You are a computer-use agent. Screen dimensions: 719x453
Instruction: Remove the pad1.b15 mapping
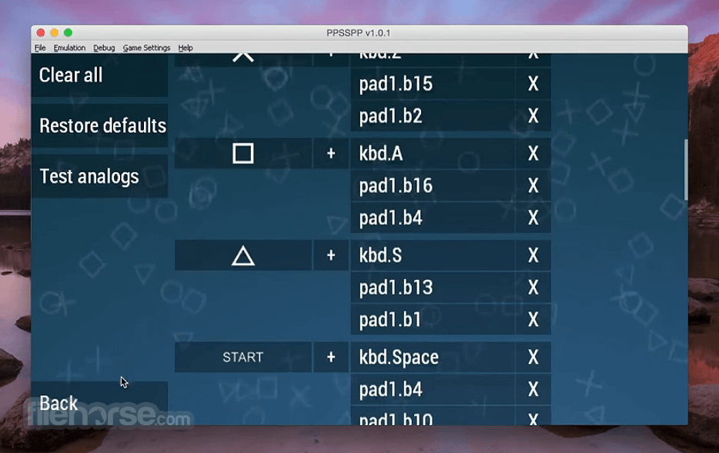click(533, 84)
